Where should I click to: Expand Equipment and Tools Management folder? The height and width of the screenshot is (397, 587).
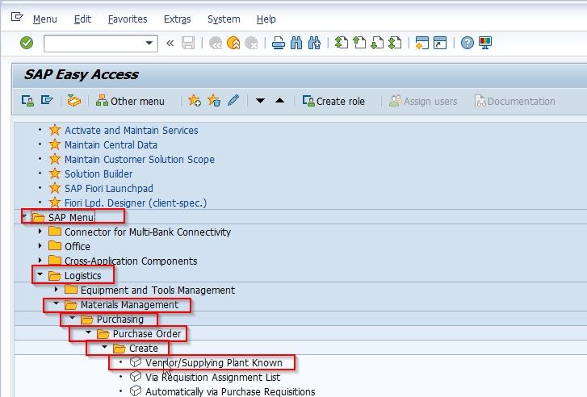[57, 290]
